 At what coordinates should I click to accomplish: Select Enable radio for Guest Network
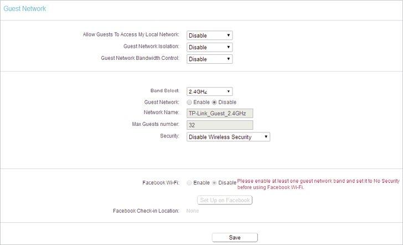[189, 103]
